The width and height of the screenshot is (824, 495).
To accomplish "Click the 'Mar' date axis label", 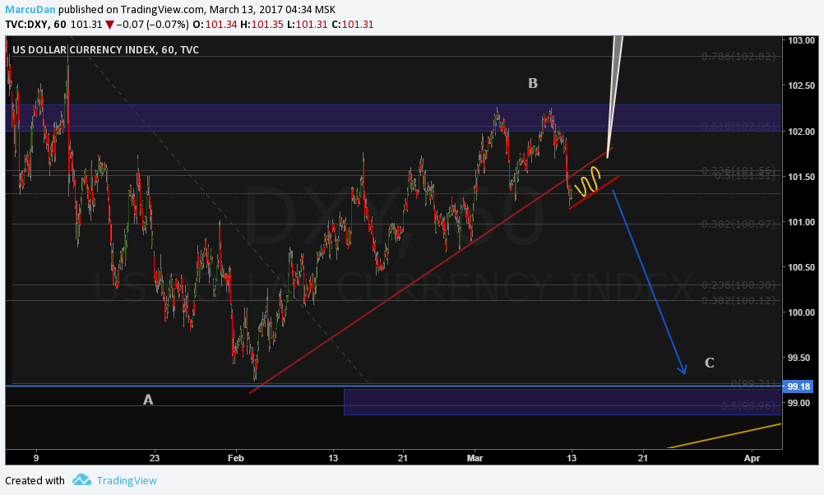I will pyautogui.click(x=475, y=458).
